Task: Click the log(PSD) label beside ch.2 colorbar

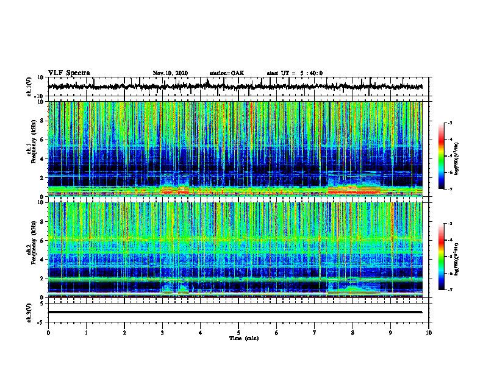Action: (x=457, y=258)
